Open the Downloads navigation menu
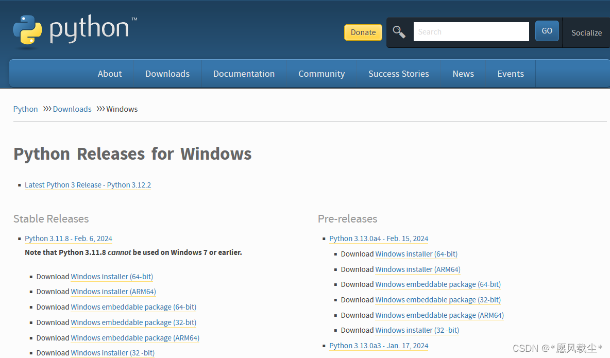Screen dimensions: 610x358 [x=167, y=74]
